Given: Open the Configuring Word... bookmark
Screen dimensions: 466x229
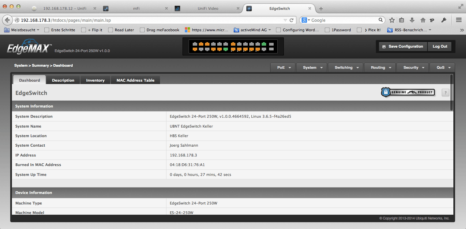Looking at the screenshot, I should (297, 30).
